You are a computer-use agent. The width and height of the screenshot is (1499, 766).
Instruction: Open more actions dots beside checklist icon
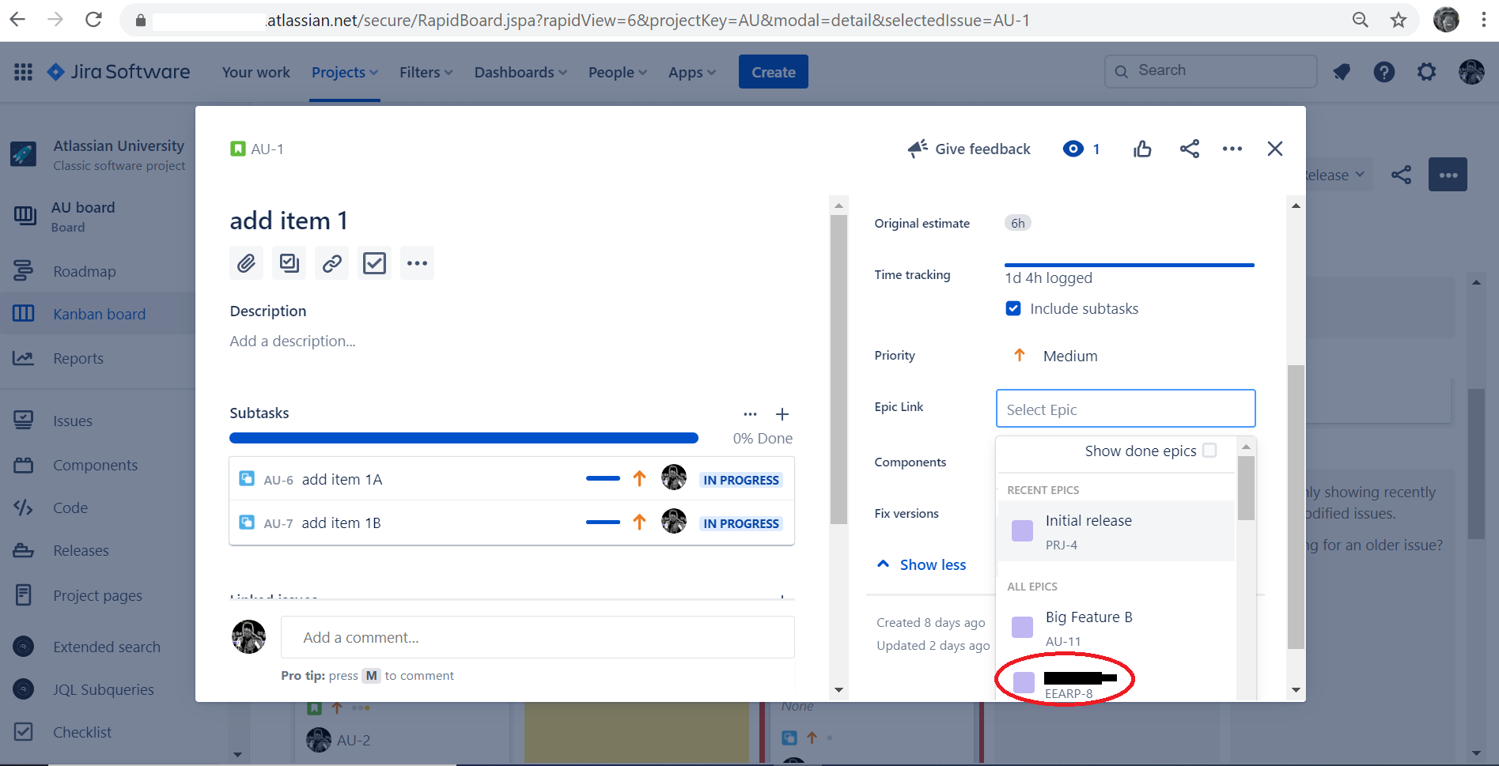tap(417, 263)
